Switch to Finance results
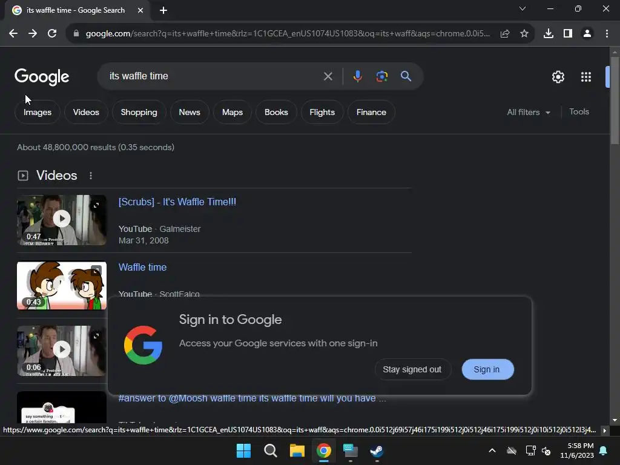Image resolution: width=620 pixels, height=465 pixels. (x=371, y=112)
